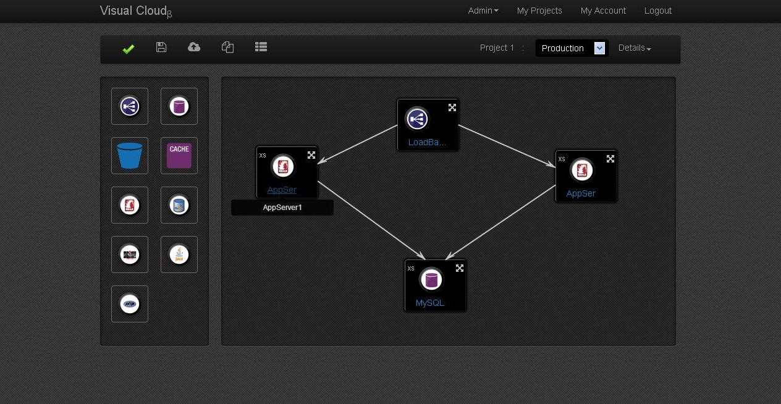Click the green checkmark validate icon
The image size is (781, 404).
[129, 49]
